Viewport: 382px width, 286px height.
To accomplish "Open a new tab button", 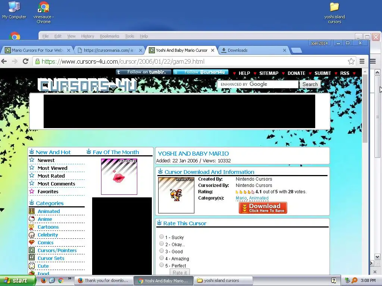I will pyautogui.click(x=297, y=50).
